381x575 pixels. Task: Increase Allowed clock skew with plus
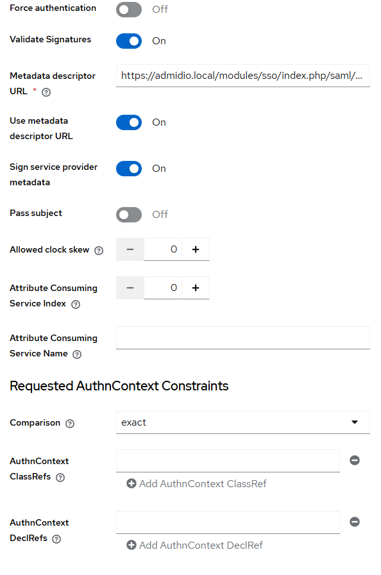196,249
